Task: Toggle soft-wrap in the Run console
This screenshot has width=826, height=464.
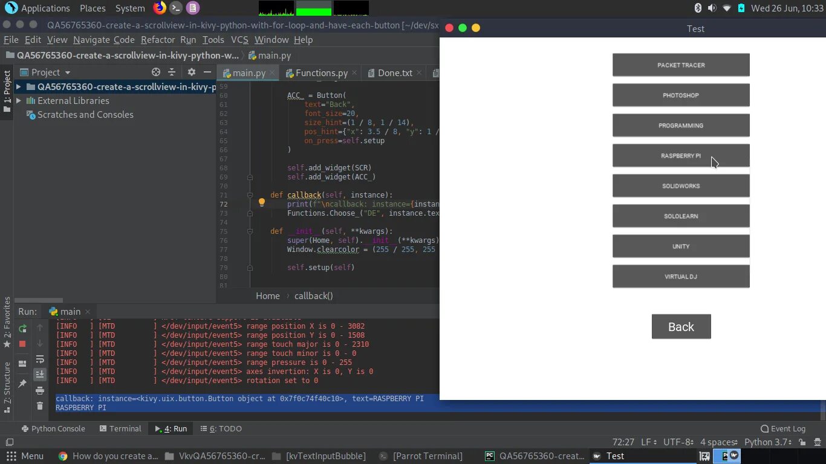Action: (x=40, y=359)
